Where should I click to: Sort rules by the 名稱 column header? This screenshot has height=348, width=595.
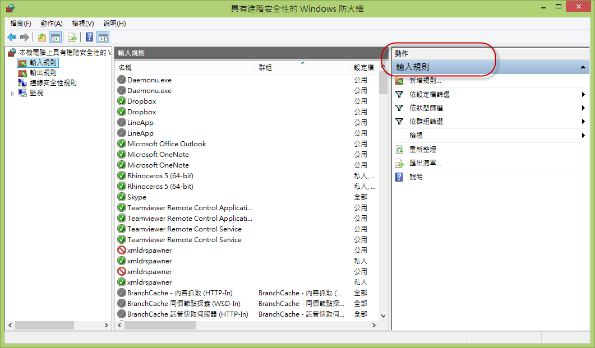pyautogui.click(x=185, y=67)
